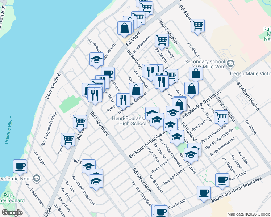This screenshot has height=217, width=271.
Task: Click the Av. Valade street label
Action: pos(229,165)
